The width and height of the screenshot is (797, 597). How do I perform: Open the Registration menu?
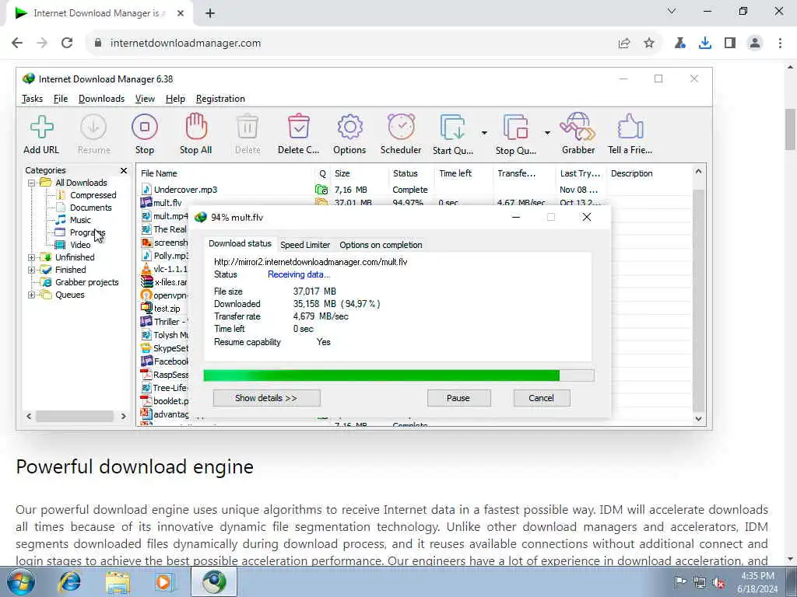(x=220, y=99)
